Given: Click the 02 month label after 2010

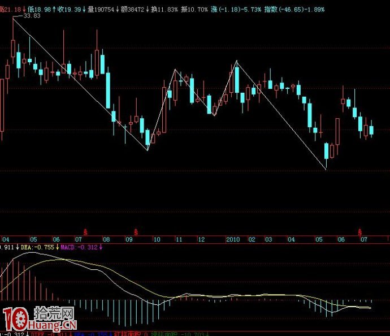Looking at the screenshot, I should (x=252, y=239).
